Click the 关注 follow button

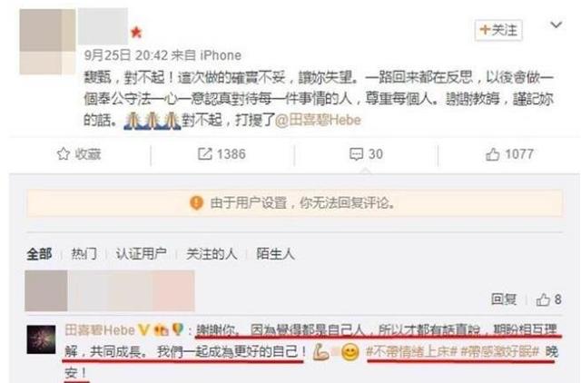coord(498,30)
